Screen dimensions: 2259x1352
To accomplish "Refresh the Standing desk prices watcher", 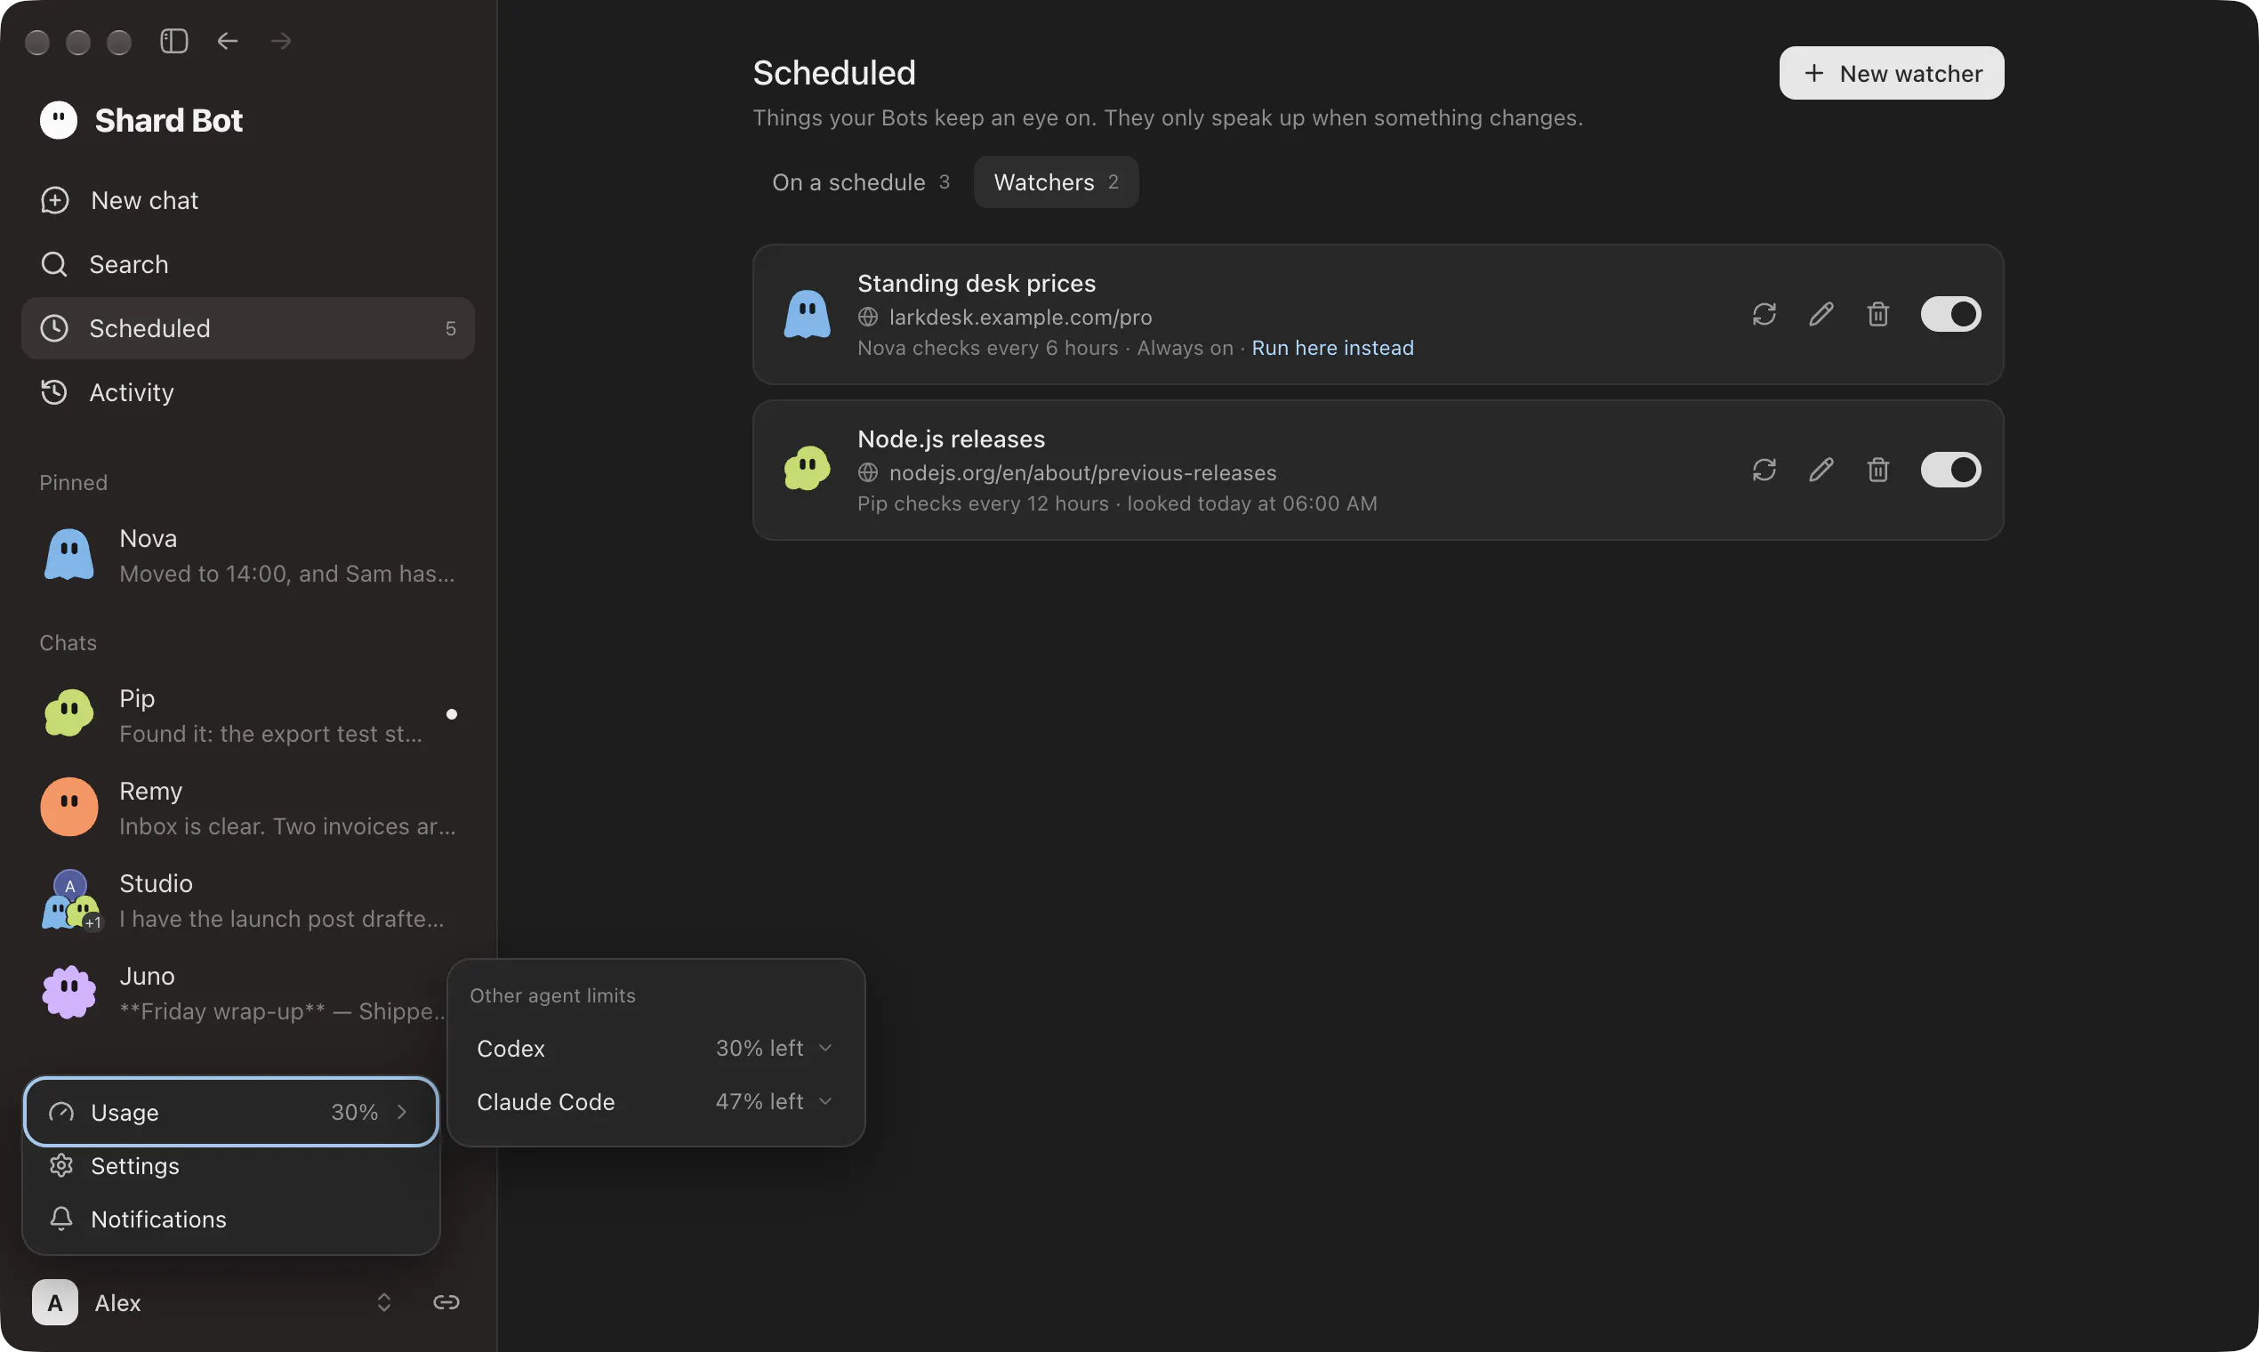I will pos(1765,314).
